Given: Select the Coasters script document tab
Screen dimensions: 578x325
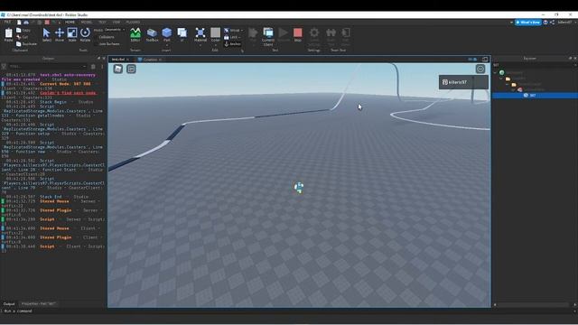Looking at the screenshot, I should (150, 60).
